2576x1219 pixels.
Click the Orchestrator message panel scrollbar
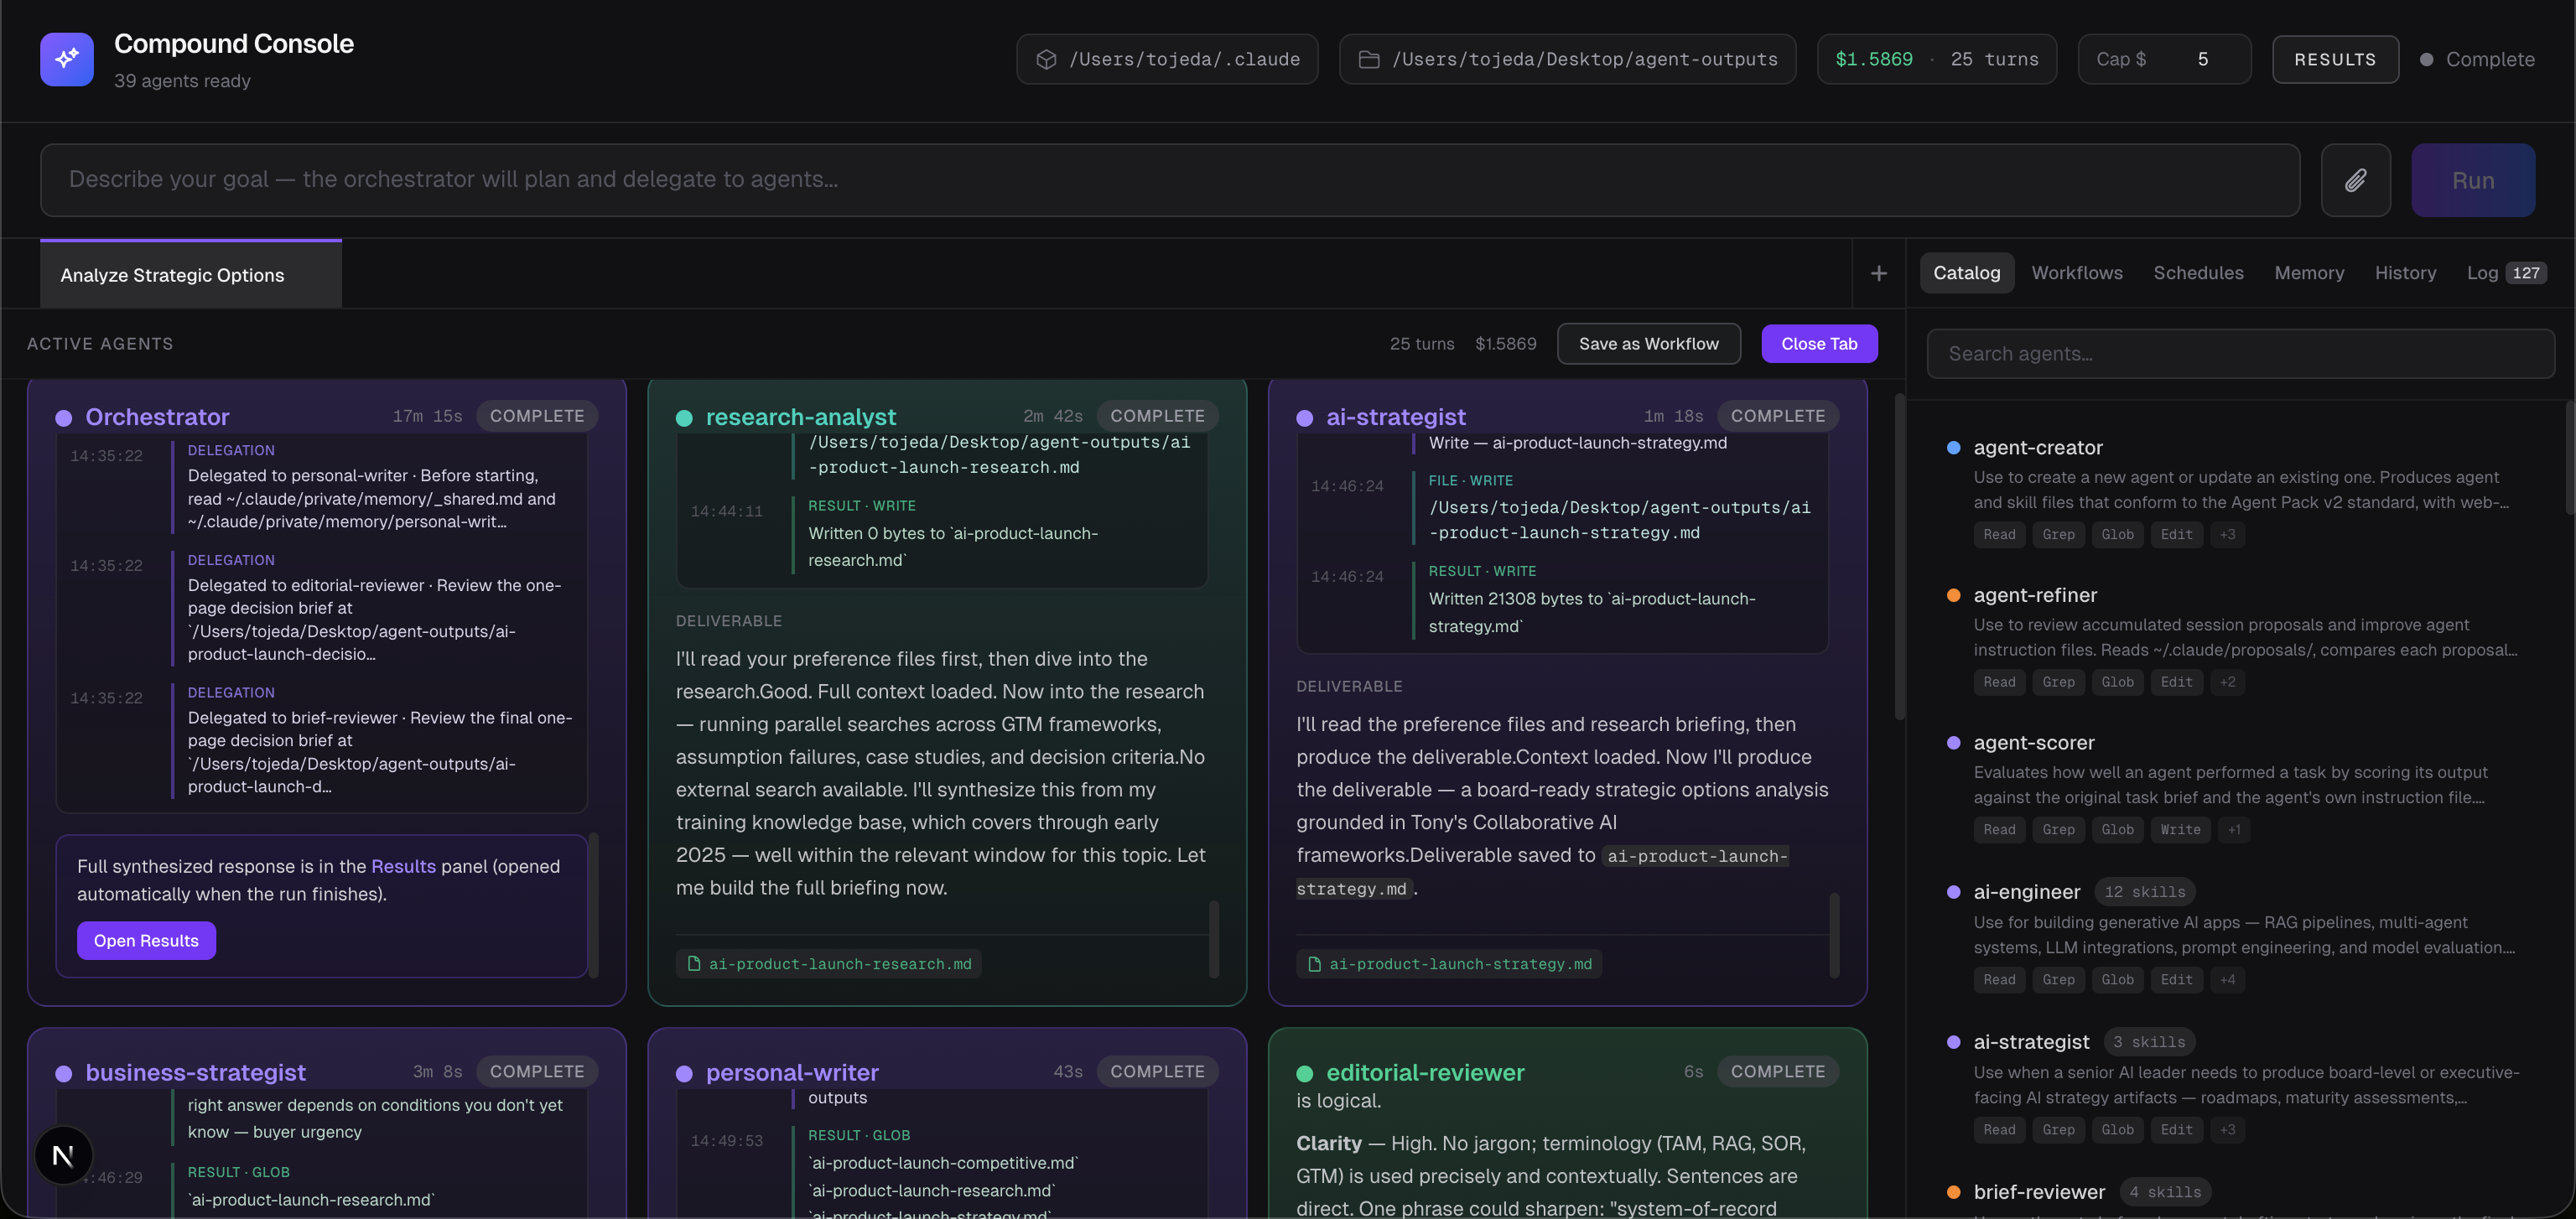[x=593, y=905]
